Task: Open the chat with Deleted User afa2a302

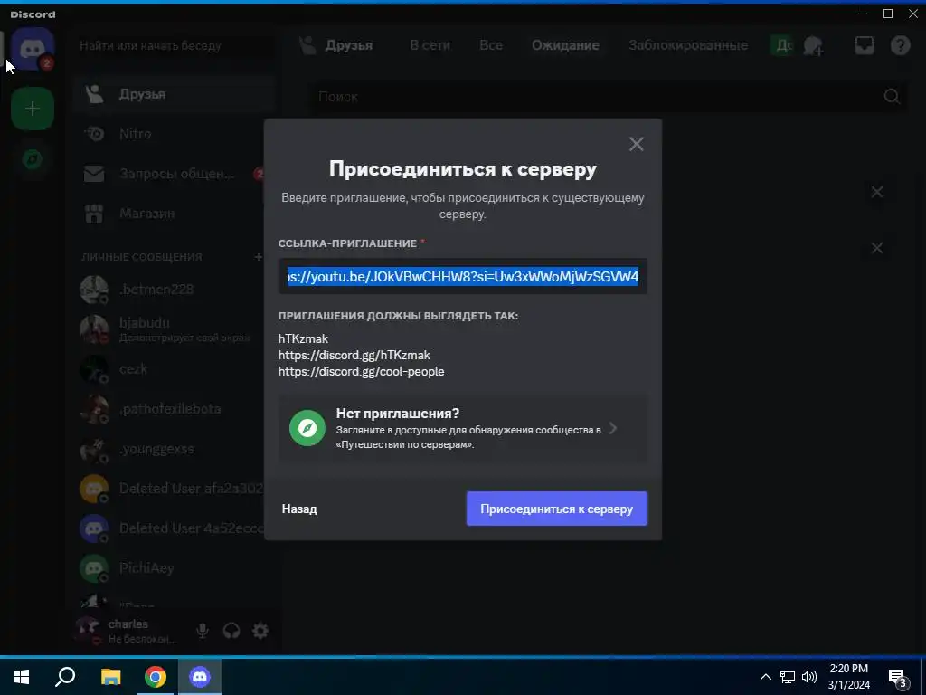Action: pos(175,488)
